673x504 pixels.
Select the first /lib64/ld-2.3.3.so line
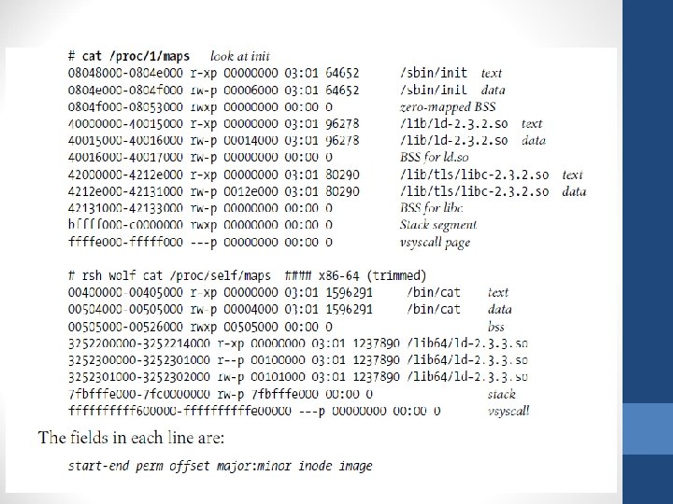click(x=298, y=343)
